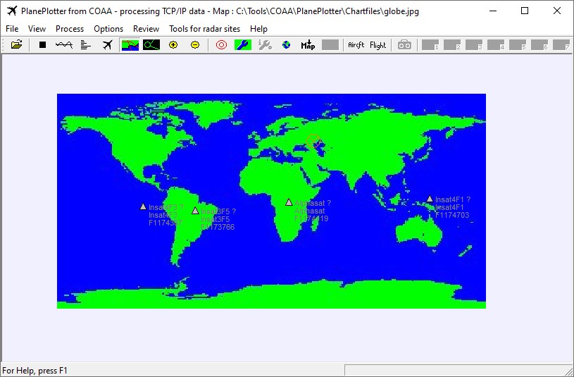Click the cassette recorder icon
The width and height of the screenshot is (574, 377).
[x=404, y=45]
